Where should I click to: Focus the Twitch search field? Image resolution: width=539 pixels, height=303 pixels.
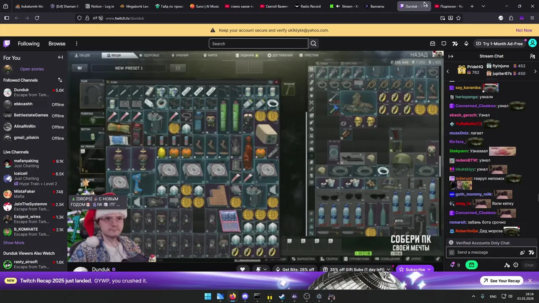pos(258,44)
